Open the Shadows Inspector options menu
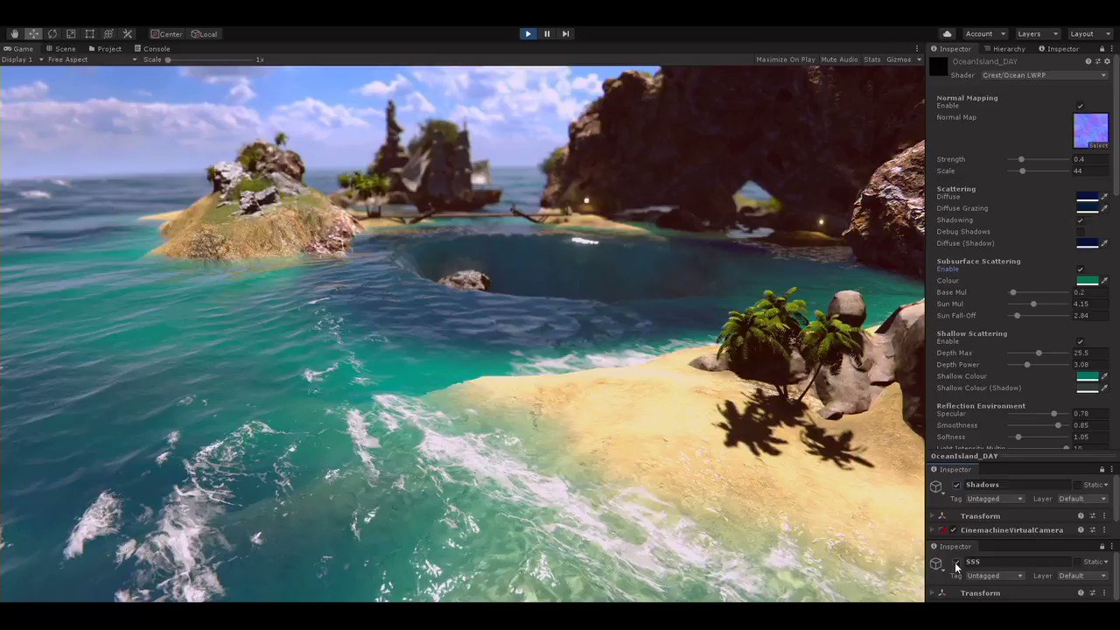The height and width of the screenshot is (630, 1120). point(1111,470)
